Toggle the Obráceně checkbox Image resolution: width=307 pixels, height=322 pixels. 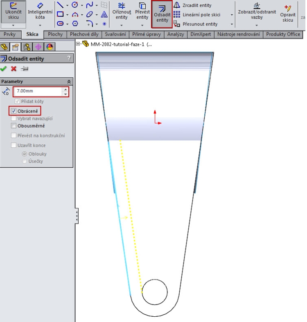pos(14,111)
